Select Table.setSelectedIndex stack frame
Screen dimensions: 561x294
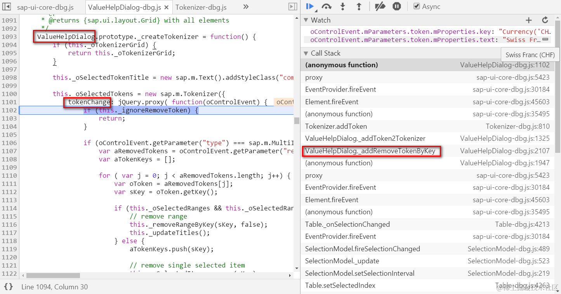tap(427, 285)
